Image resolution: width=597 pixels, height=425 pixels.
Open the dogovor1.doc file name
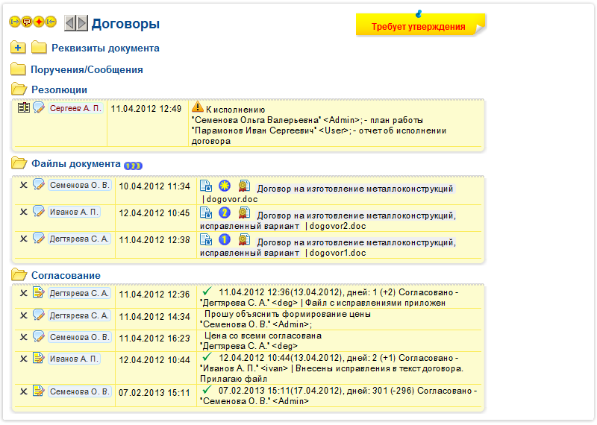(338, 253)
